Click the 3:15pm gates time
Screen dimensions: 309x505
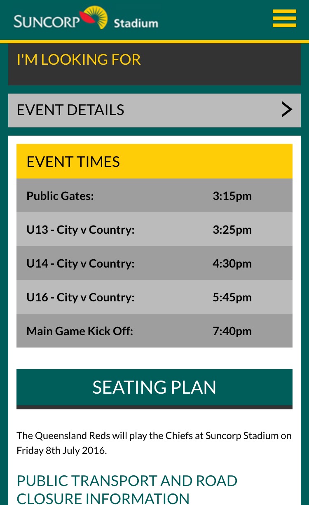point(232,196)
